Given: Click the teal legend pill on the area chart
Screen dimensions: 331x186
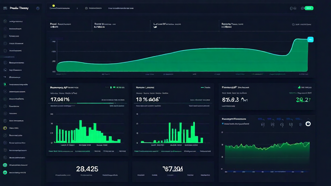Looking at the screenshot, I should pos(310,39).
